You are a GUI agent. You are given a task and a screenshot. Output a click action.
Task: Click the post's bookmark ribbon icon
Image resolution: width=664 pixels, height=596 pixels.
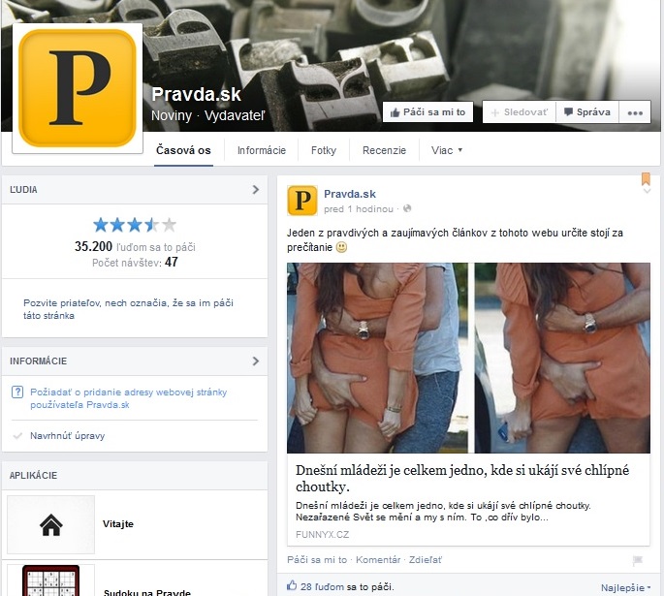tap(646, 179)
